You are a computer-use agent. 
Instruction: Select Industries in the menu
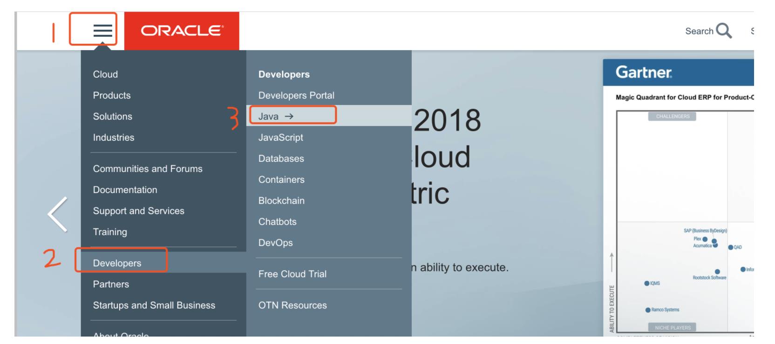(114, 138)
